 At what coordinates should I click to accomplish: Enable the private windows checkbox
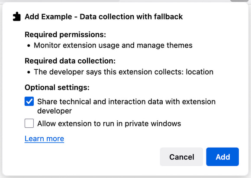tap(29, 123)
